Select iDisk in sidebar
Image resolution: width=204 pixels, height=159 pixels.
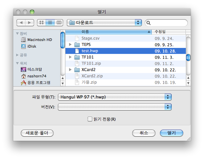[29, 46]
